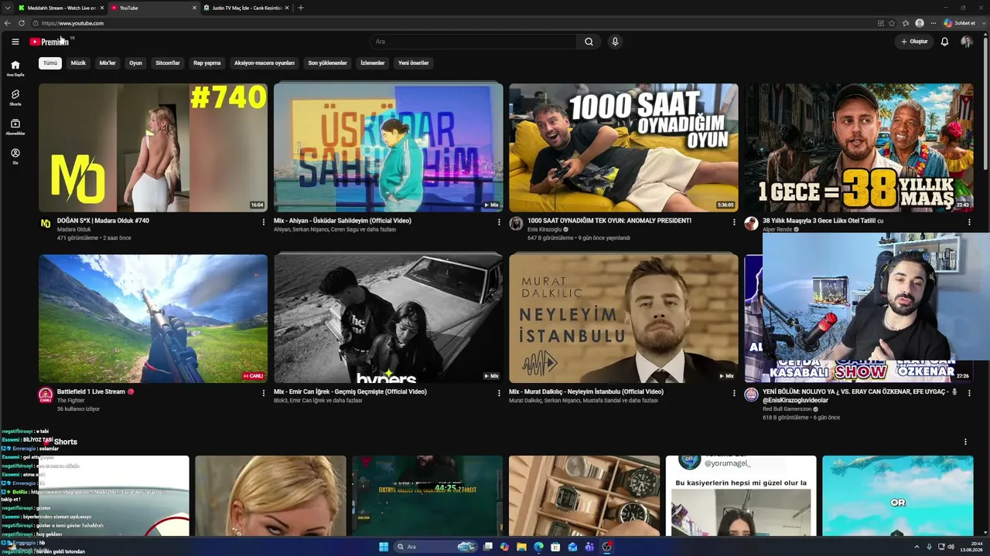Open the 1000 SAAT OYNADIĞIM TEK OYUN title
The height and width of the screenshot is (556, 990).
(x=609, y=221)
